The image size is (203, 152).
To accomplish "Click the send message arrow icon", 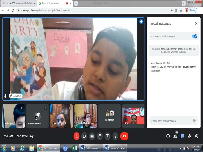I will pos(195,121).
